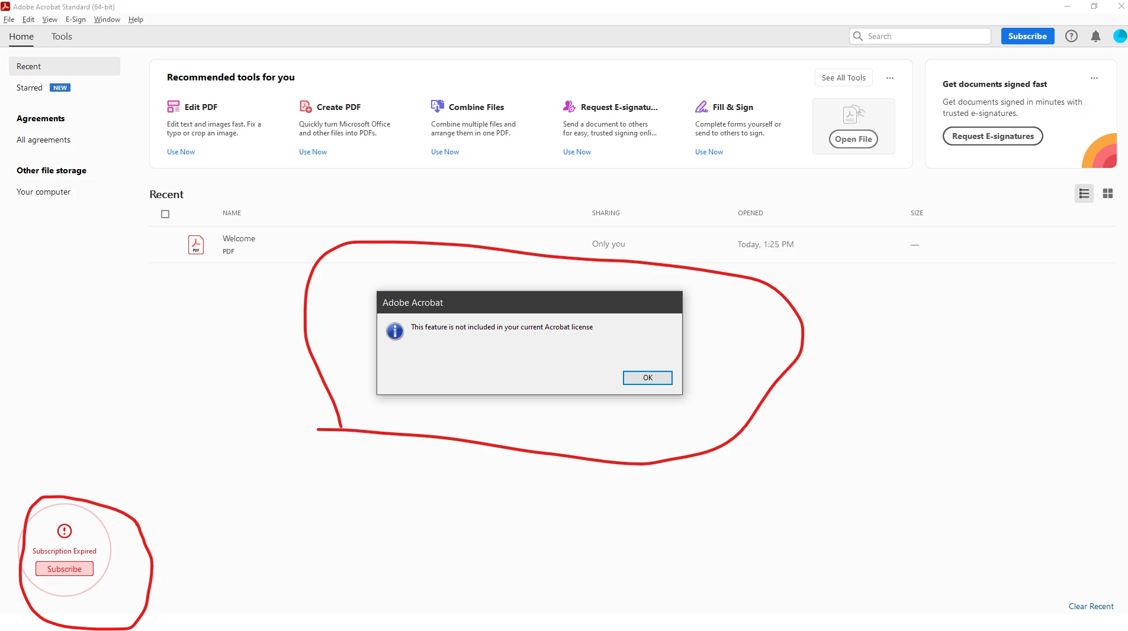Click the Edit PDF tool icon
This screenshot has height=631, width=1128.
pos(173,106)
